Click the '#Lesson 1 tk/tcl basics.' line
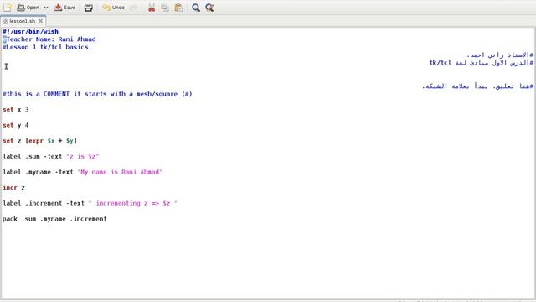 pyautogui.click(x=47, y=47)
